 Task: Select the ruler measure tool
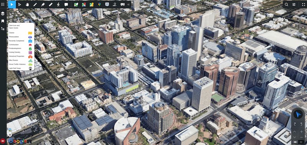51,5
